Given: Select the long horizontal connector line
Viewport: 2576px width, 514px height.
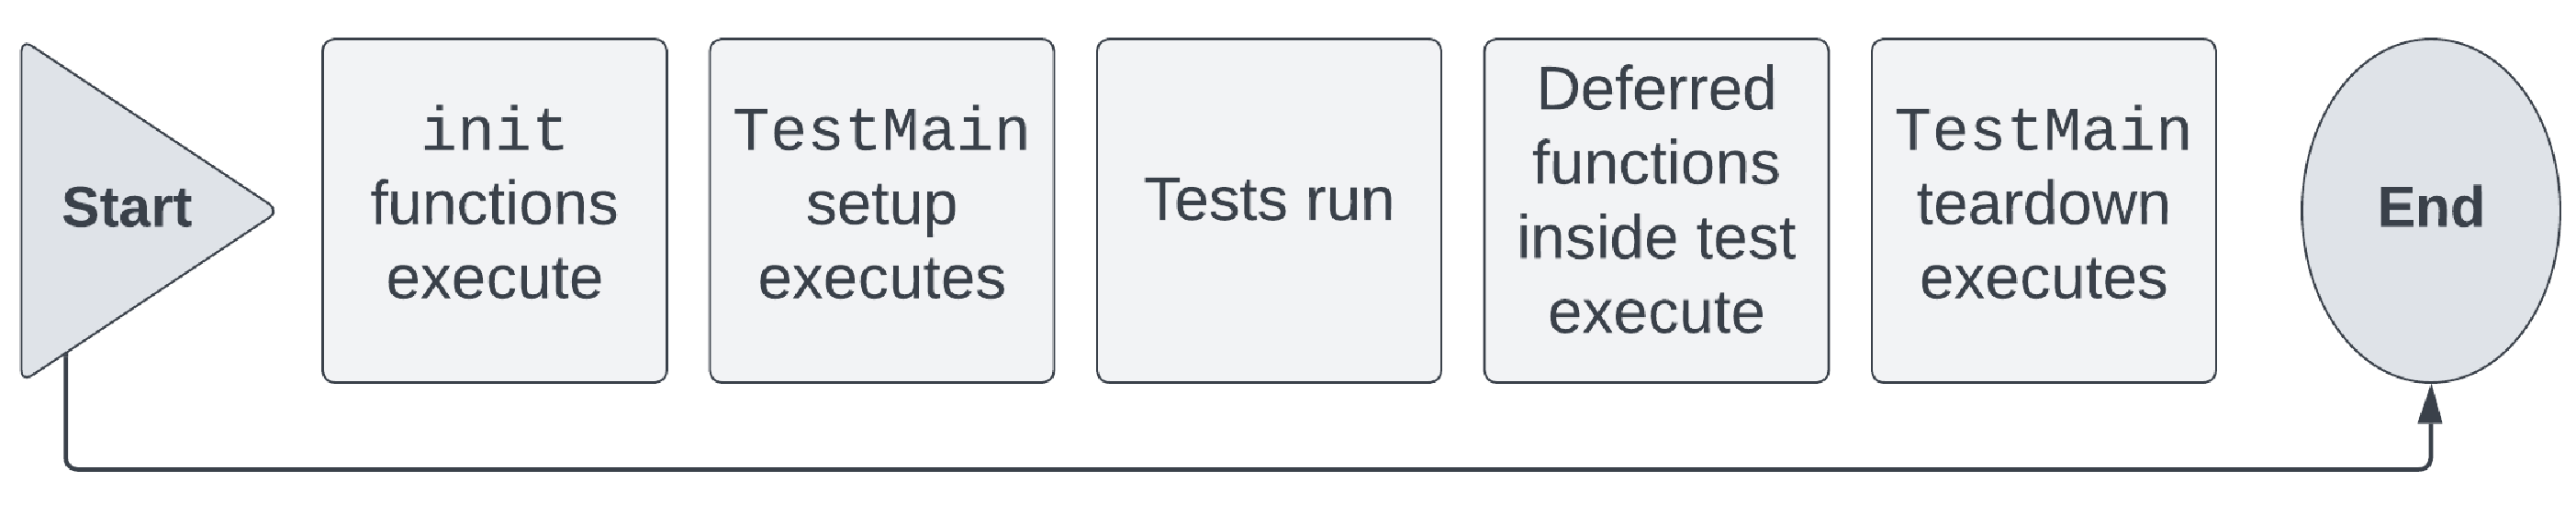Looking at the screenshot, I should click(1248, 468).
